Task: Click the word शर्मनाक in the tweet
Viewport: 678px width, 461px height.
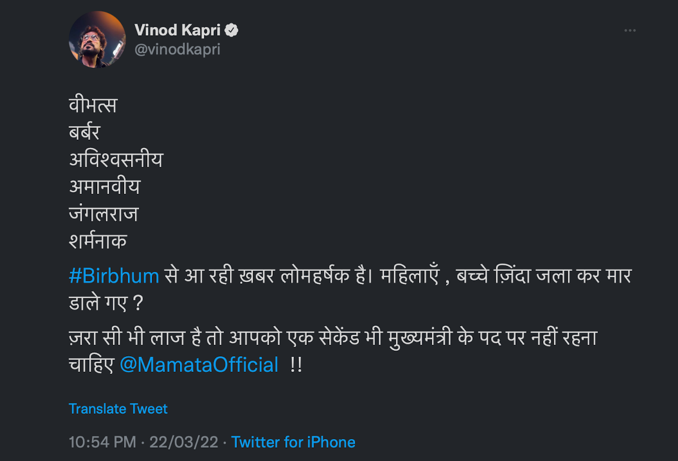Action: tap(98, 241)
